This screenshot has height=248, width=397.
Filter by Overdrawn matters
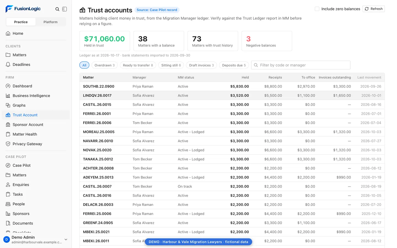pyautogui.click(x=104, y=65)
